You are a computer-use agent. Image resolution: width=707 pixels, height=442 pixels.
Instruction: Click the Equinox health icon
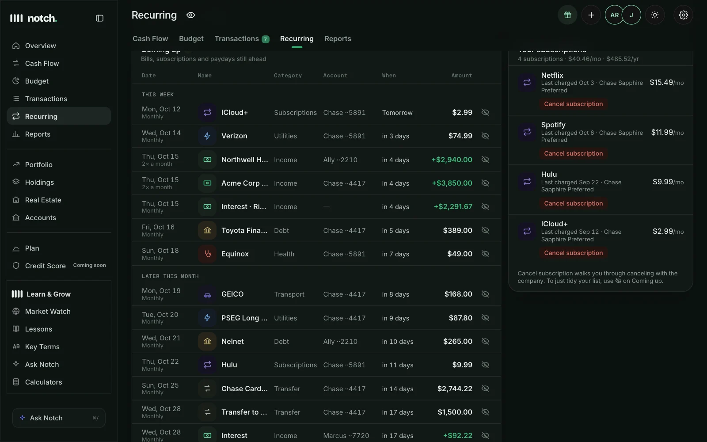coord(207,254)
